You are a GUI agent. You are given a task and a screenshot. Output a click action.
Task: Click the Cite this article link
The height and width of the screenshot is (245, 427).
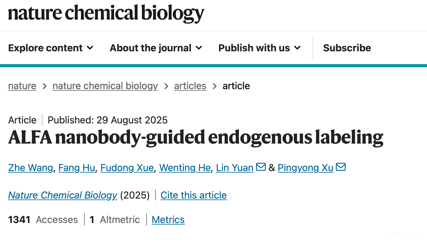point(194,195)
